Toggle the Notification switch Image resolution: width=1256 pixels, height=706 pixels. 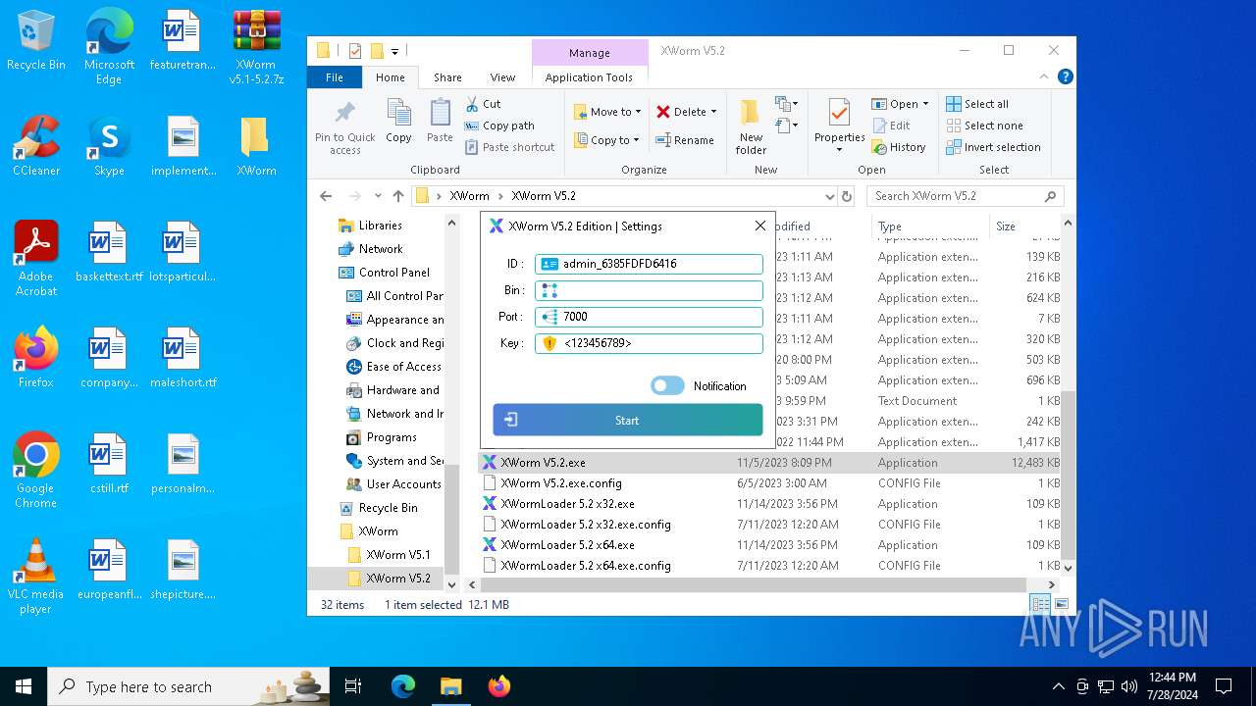pos(667,385)
